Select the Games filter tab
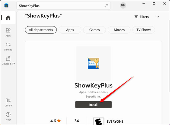 point(95,30)
